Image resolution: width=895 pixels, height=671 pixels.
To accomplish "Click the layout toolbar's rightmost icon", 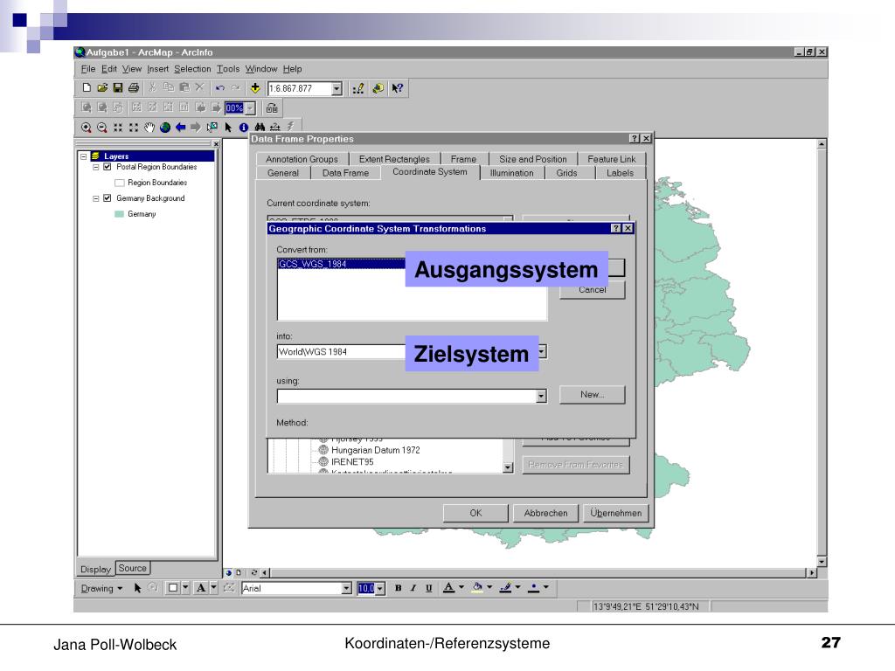I will 272,107.
